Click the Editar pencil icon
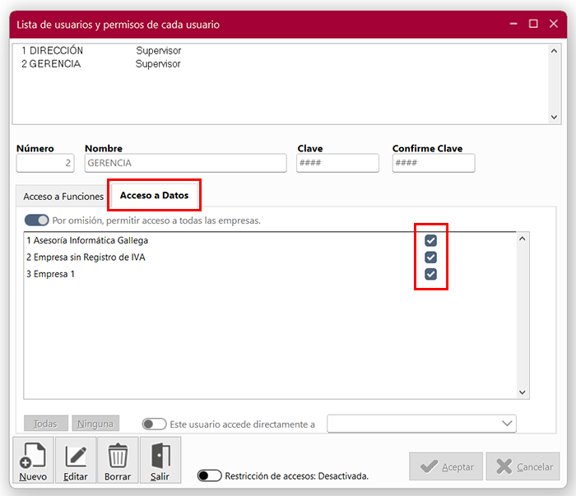576x496 pixels. (x=76, y=456)
